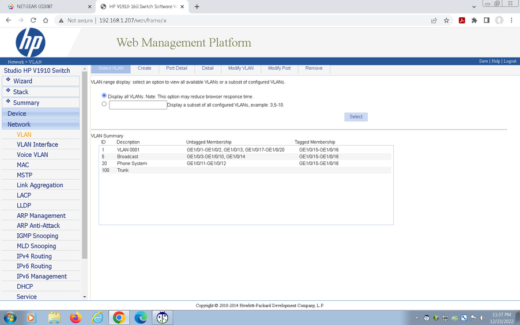The width and height of the screenshot is (520, 325).
Task: Switch to the Modify Port tab
Action: point(279,69)
